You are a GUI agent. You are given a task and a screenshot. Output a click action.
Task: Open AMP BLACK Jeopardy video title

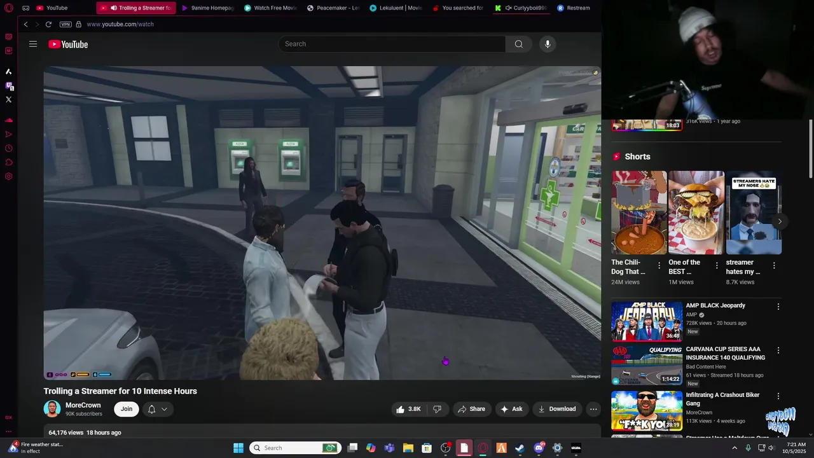tap(715, 305)
